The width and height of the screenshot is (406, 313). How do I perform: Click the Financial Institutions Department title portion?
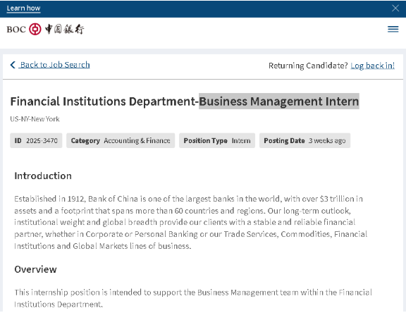(x=102, y=102)
